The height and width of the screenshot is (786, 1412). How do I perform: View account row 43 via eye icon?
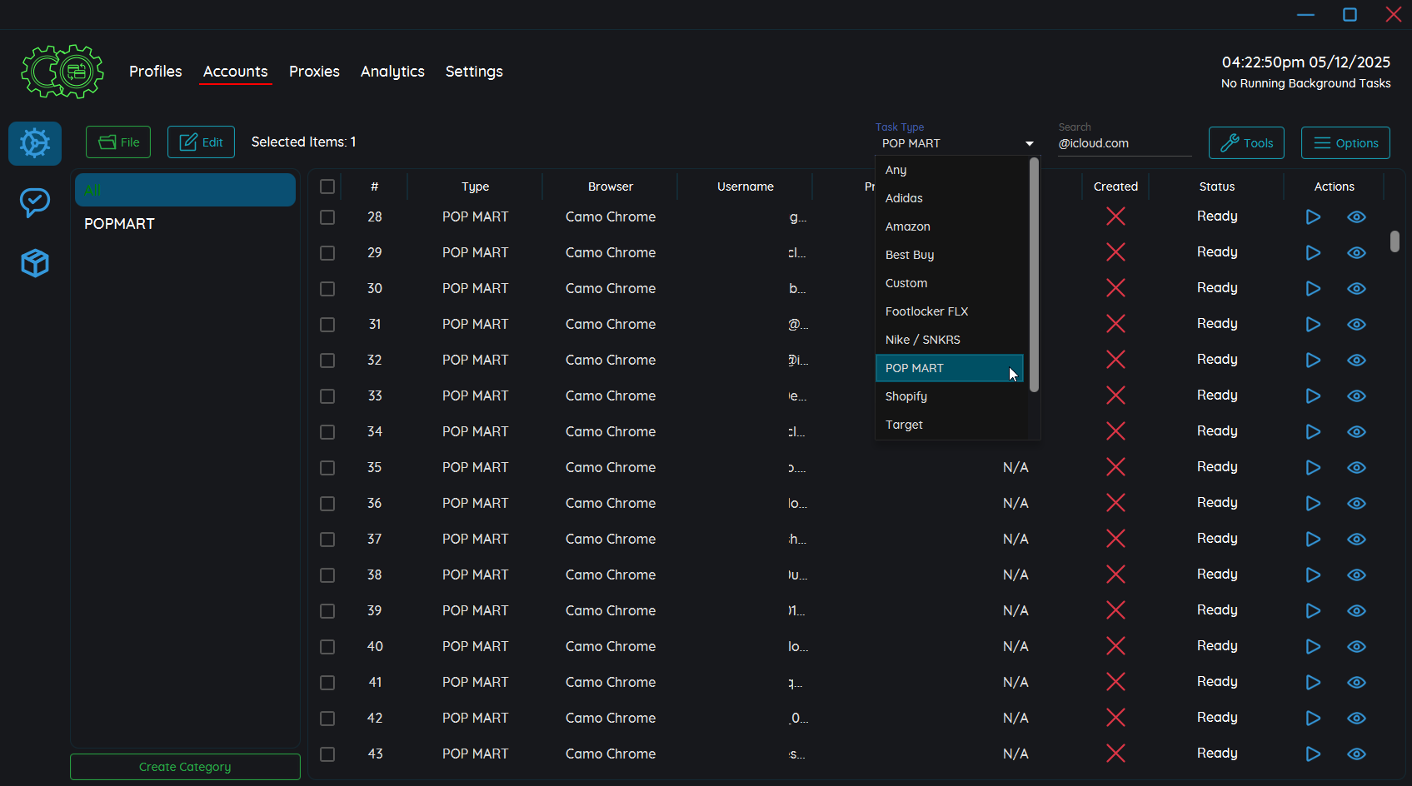1356,754
